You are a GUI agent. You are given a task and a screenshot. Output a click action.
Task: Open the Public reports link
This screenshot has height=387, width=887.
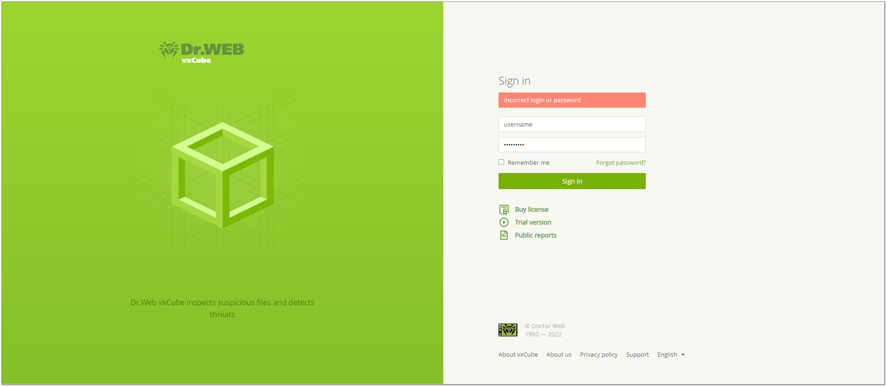click(x=536, y=235)
